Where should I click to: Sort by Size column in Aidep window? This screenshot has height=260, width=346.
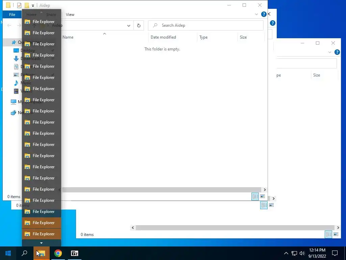(243, 37)
